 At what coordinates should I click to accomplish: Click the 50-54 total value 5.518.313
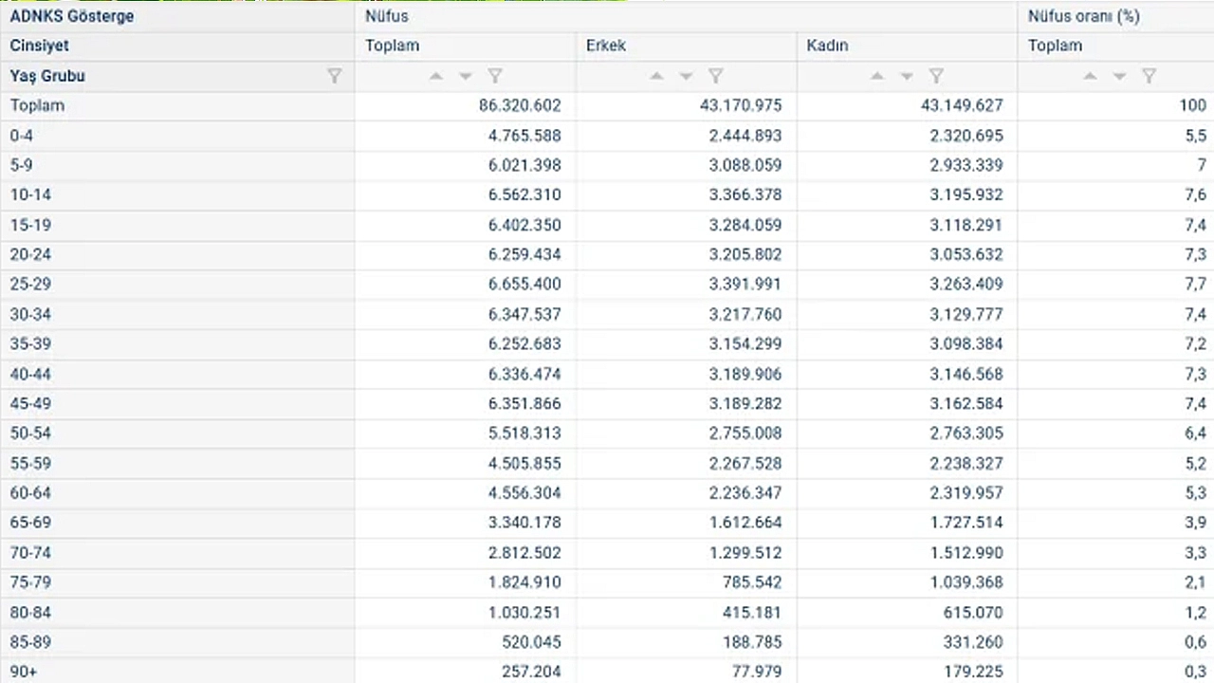(524, 433)
